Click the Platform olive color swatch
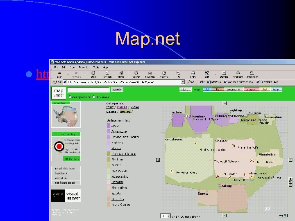This screenshot has width=295, height=221. (109, 159)
